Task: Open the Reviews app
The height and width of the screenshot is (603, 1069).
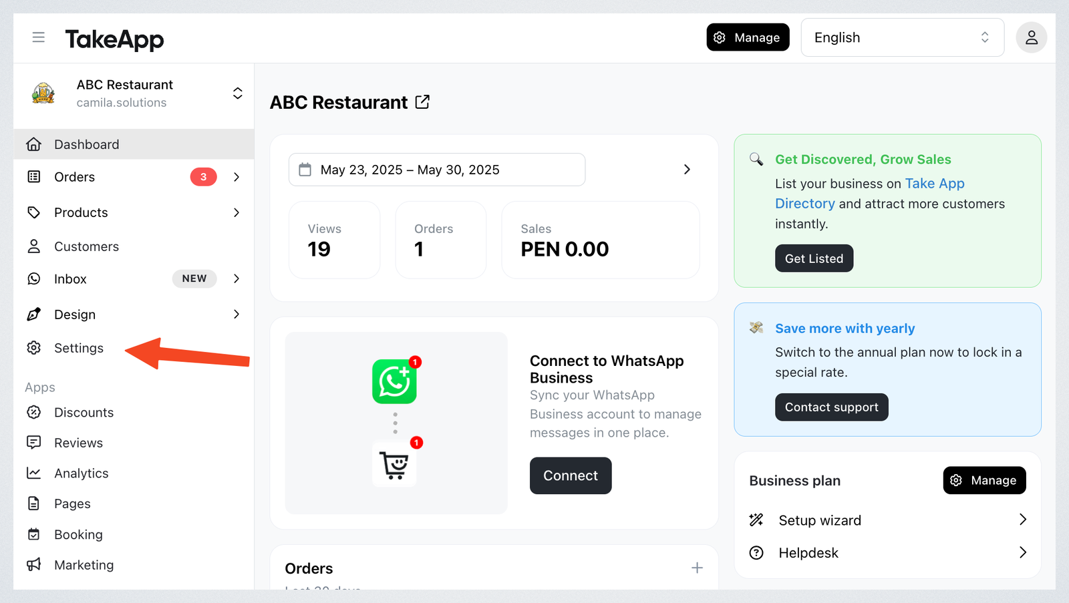Action: tap(134, 443)
